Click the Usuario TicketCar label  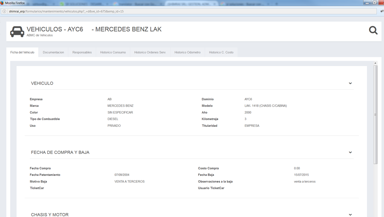(x=211, y=188)
